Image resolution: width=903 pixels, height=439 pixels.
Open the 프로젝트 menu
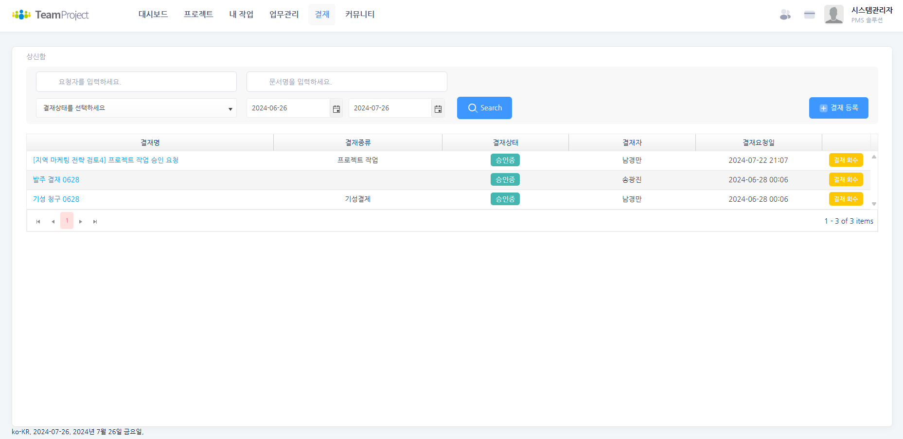pos(198,15)
